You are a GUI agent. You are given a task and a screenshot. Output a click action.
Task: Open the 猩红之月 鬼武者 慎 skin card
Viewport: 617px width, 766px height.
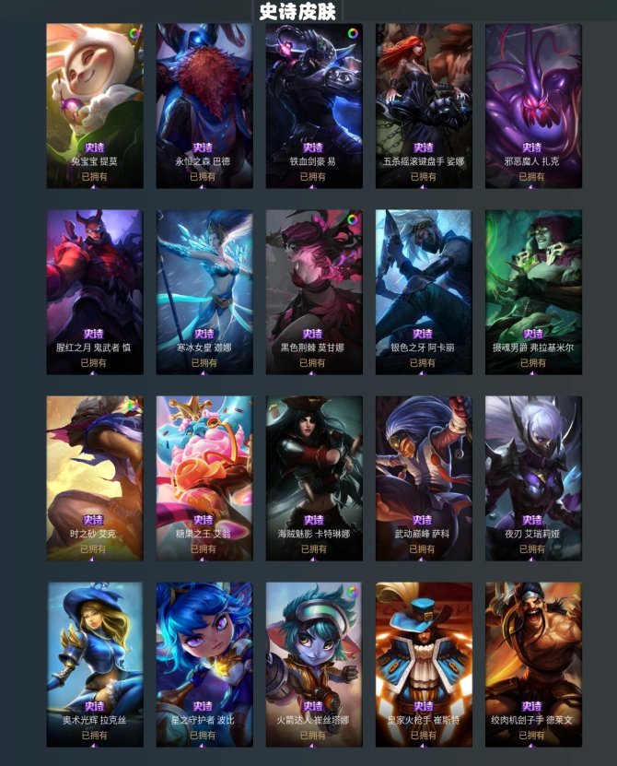tap(95, 292)
